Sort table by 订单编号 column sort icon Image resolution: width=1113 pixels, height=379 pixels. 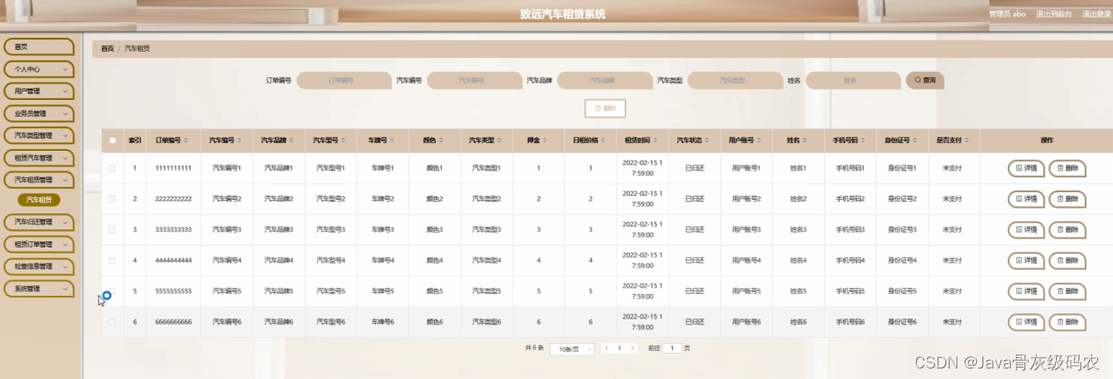(185, 140)
